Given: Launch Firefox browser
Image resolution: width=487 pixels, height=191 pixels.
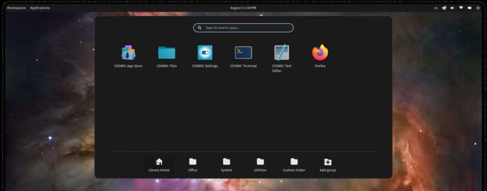Looking at the screenshot, I should point(320,53).
